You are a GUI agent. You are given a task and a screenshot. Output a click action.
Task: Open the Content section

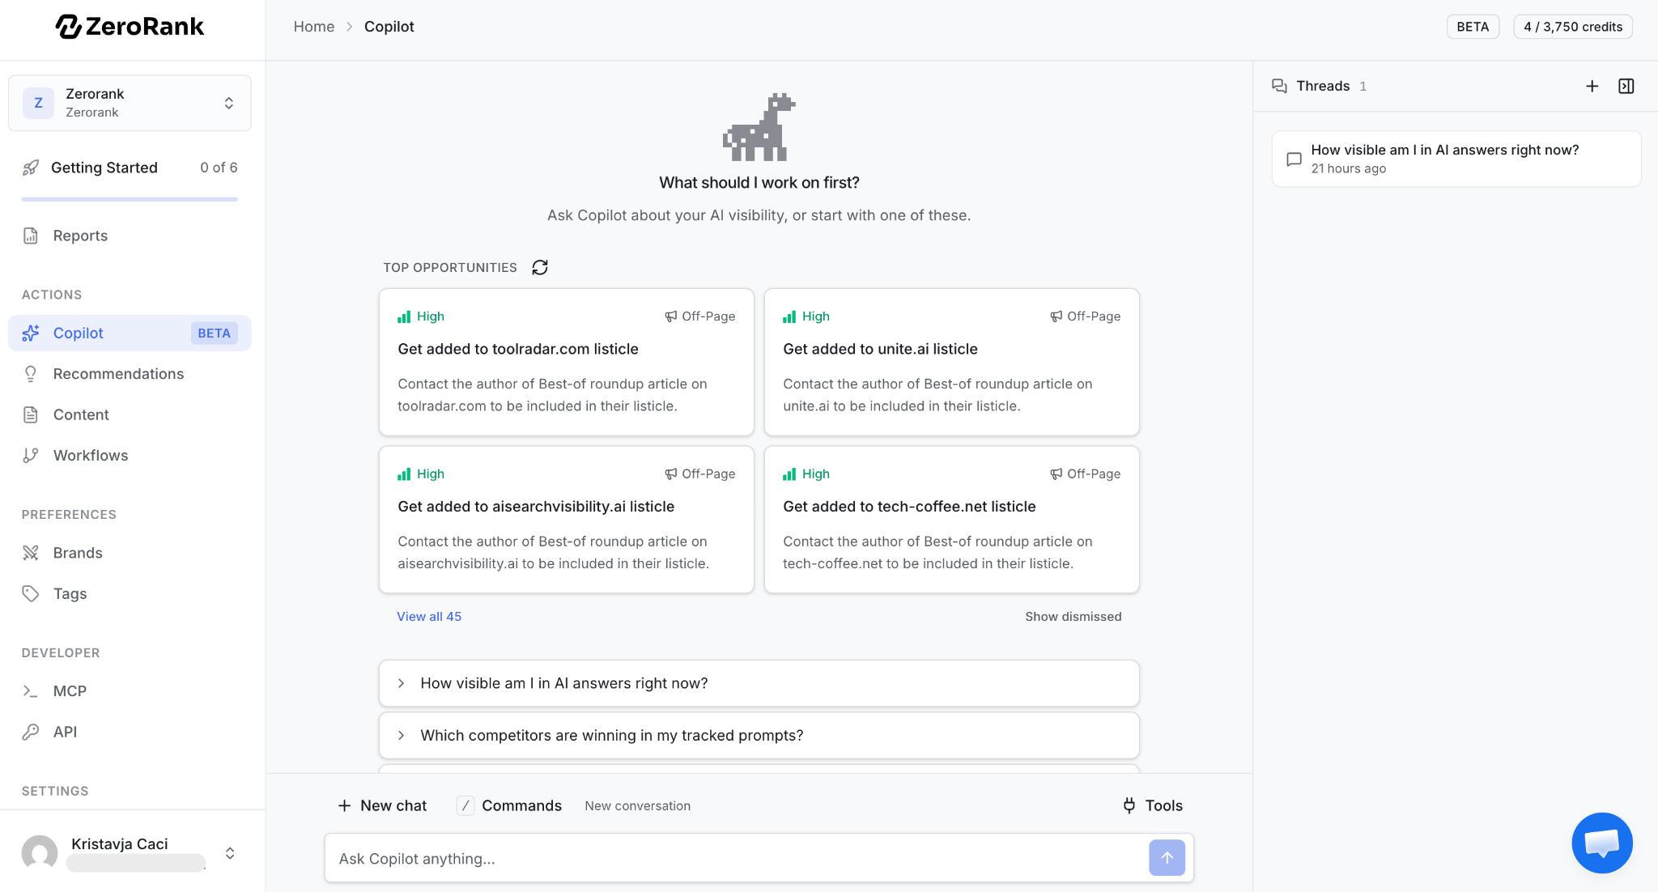coord(130,414)
